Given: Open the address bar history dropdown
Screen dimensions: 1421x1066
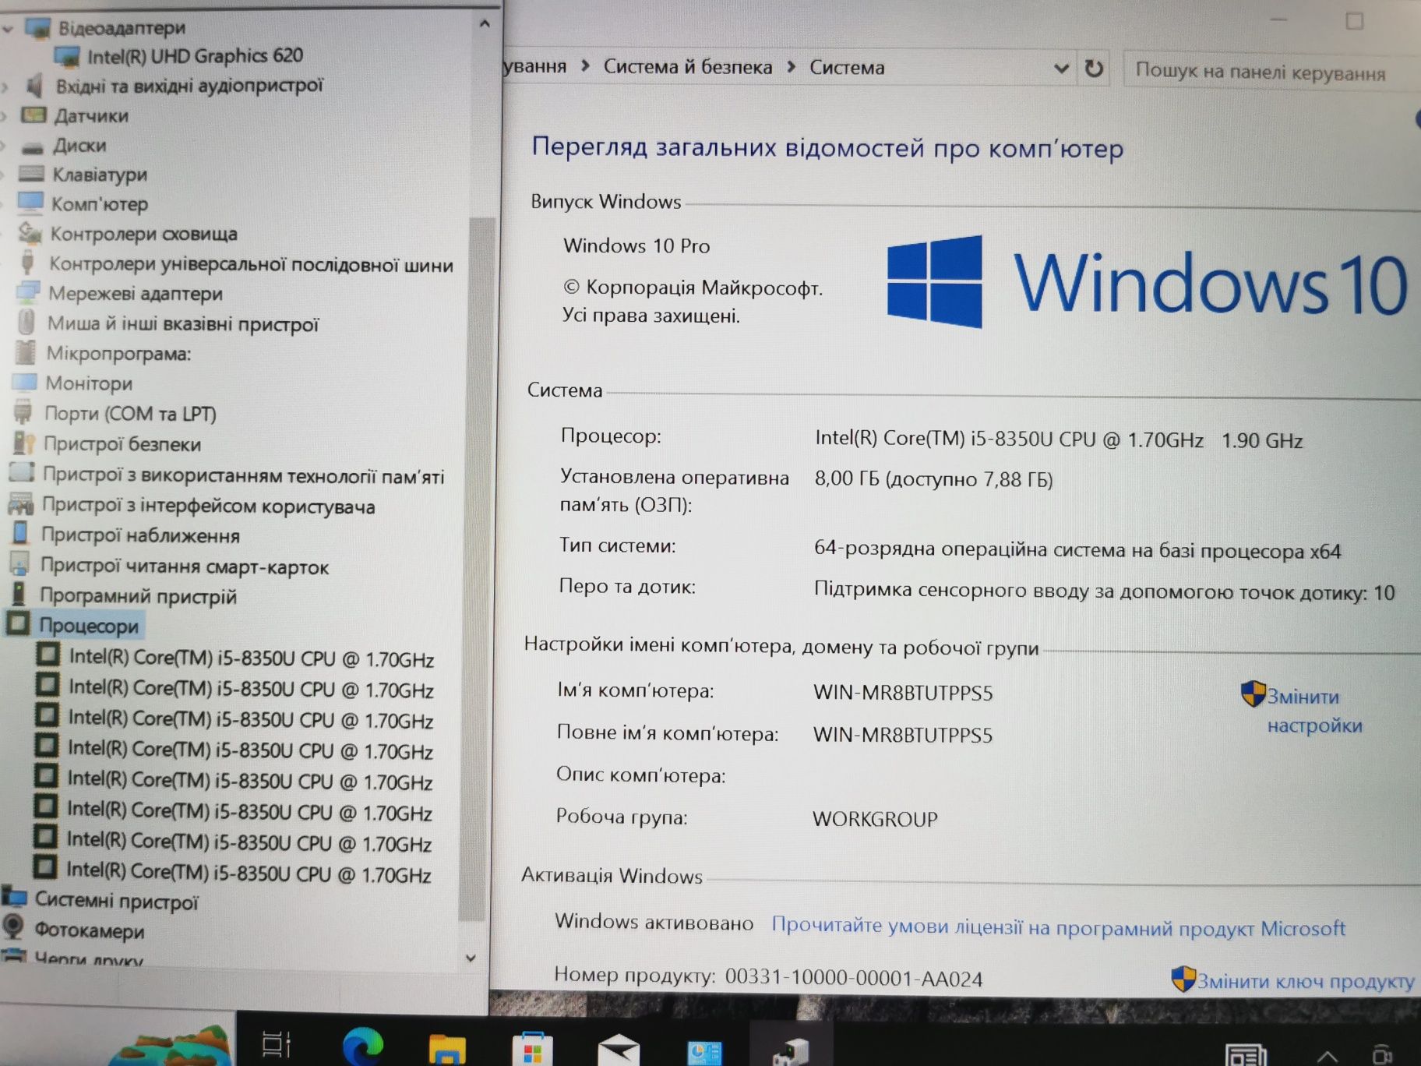Looking at the screenshot, I should [x=1060, y=69].
